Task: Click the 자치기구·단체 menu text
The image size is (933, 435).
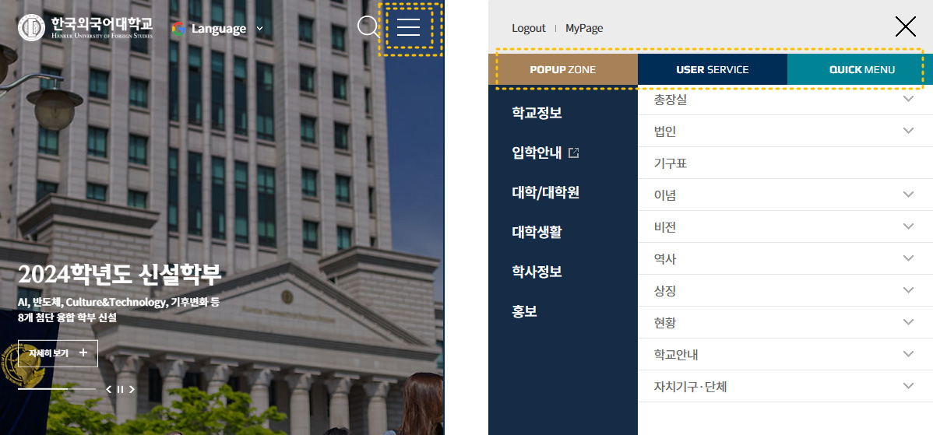Action: pos(690,387)
